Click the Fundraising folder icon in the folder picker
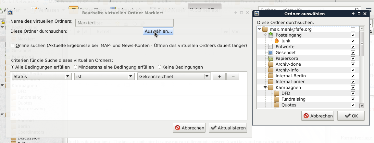Viewport: 374px width, 143px height. 277,99
